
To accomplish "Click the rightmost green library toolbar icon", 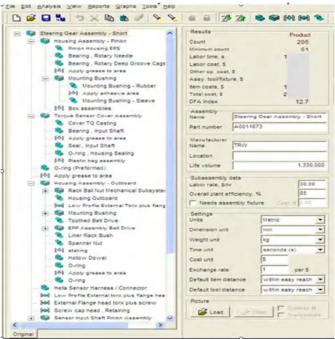I will pos(319,18).
